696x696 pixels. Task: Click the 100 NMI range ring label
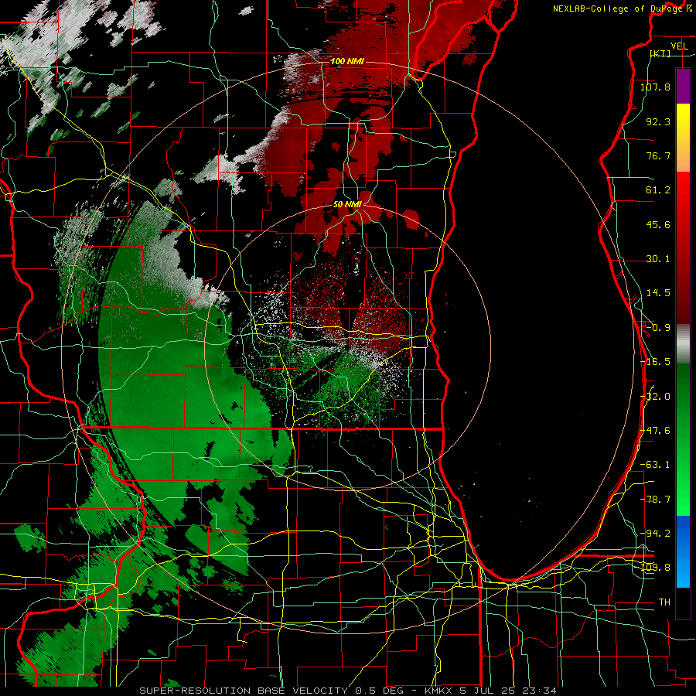tap(347, 61)
